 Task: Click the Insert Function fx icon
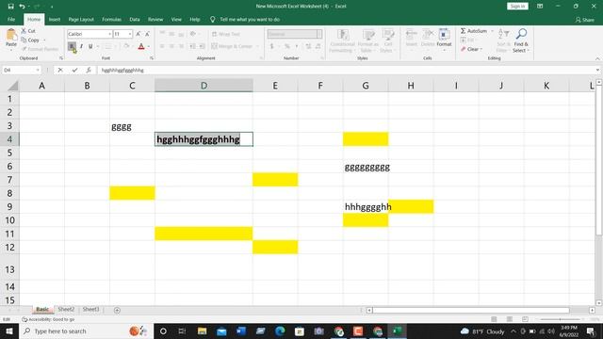coord(89,70)
